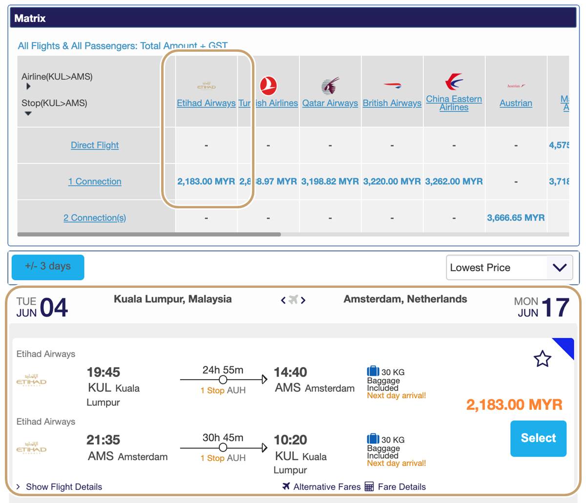
Task: Click the 19:45 departure time
Action: tap(103, 372)
